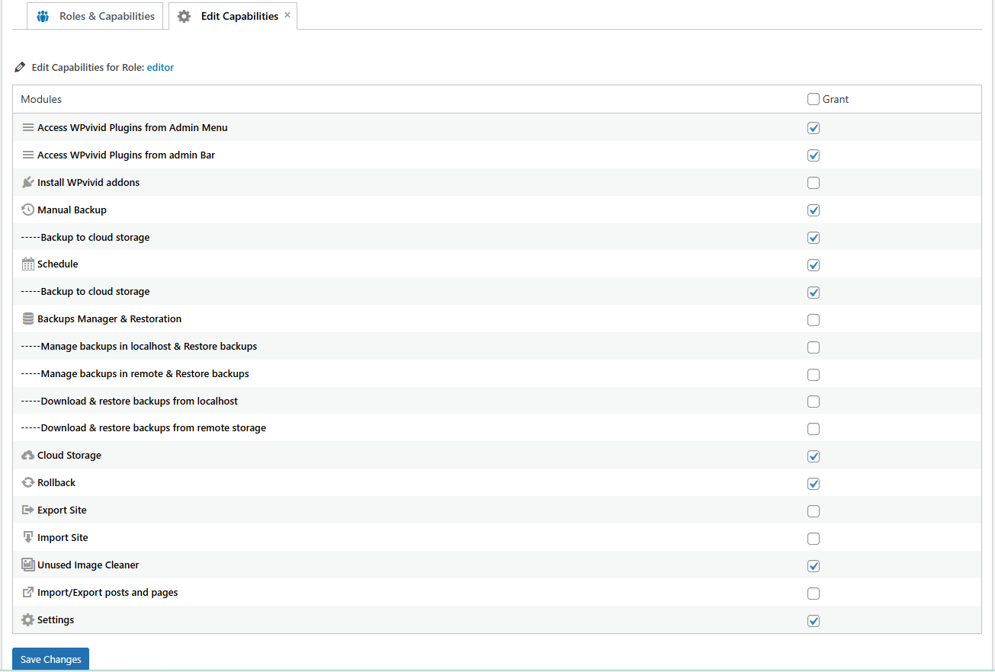Click the Import Site download icon

pyautogui.click(x=28, y=538)
